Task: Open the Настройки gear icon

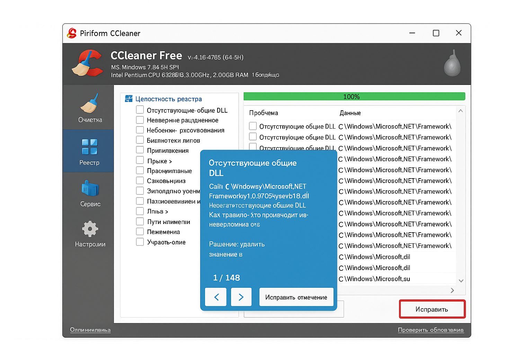Action: (x=89, y=228)
